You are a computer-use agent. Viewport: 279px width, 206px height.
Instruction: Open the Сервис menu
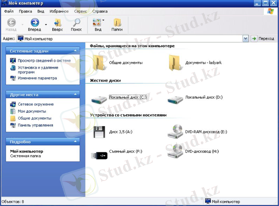[x=80, y=11]
